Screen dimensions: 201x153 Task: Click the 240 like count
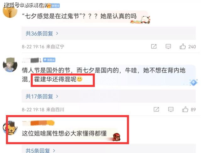192,46
